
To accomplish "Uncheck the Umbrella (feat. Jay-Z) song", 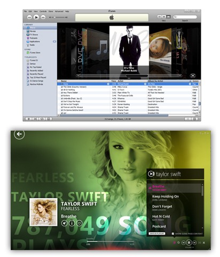I will 62,99.
